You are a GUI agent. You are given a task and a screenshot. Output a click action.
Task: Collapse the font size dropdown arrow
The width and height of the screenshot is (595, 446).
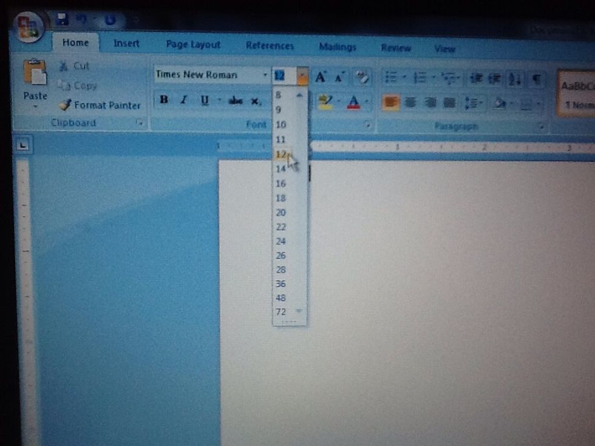pyautogui.click(x=302, y=76)
